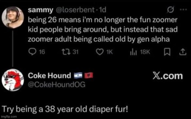Screen dimensions: 191x119
Task: Click the reply icon with 16 replies
Action: click(33, 52)
